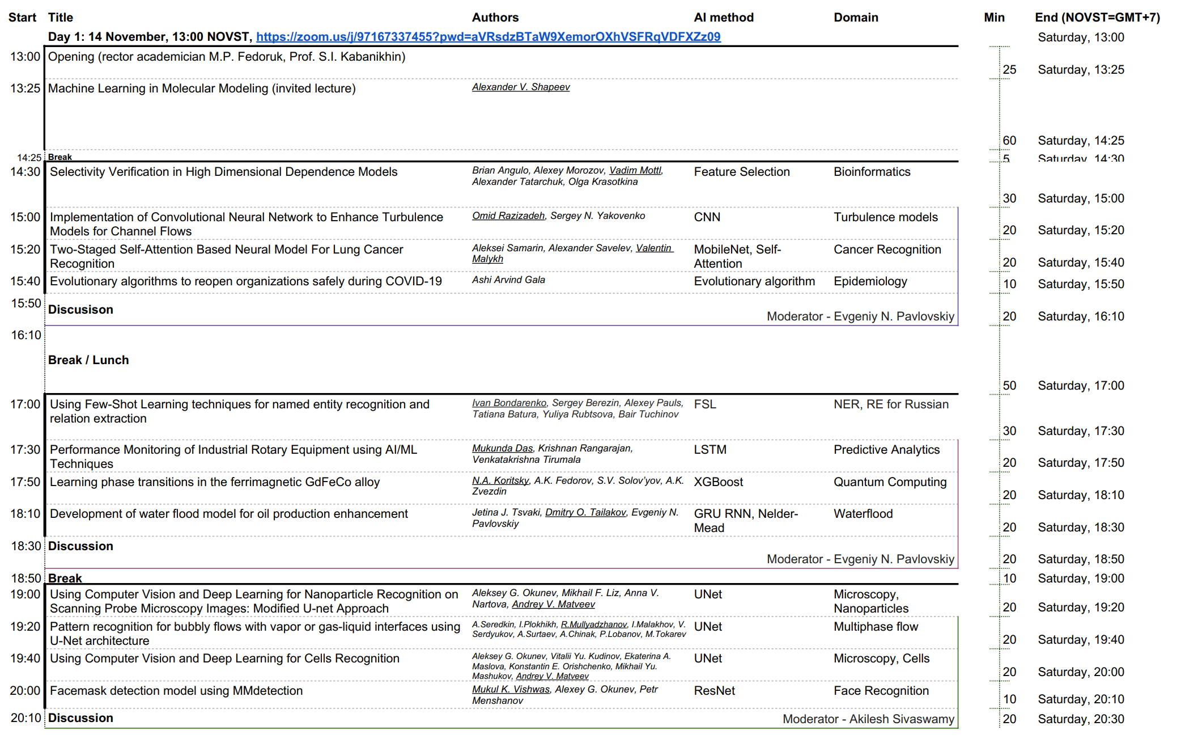1181x743 pixels.
Task: Click the 60 minutes duration value
Action: tap(1009, 141)
